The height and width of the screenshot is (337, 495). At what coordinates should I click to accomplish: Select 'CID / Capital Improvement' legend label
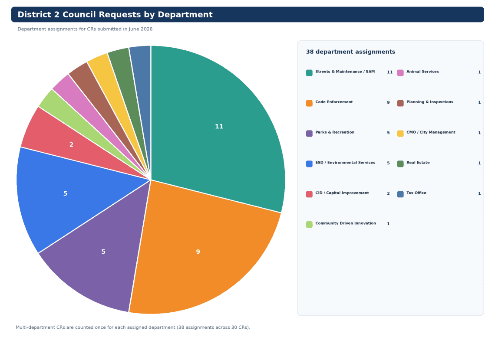[342, 193]
